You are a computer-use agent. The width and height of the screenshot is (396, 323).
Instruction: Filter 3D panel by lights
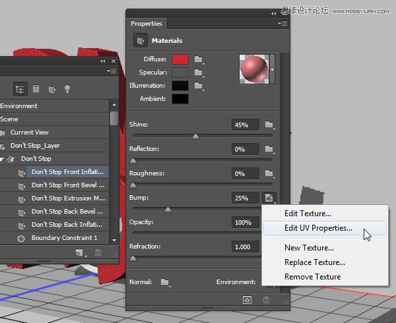click(67, 89)
